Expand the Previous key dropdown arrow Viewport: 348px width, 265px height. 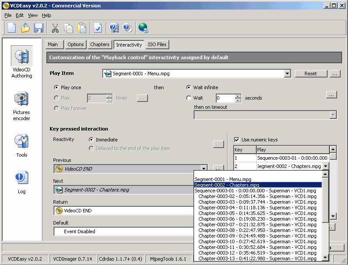[204, 168]
